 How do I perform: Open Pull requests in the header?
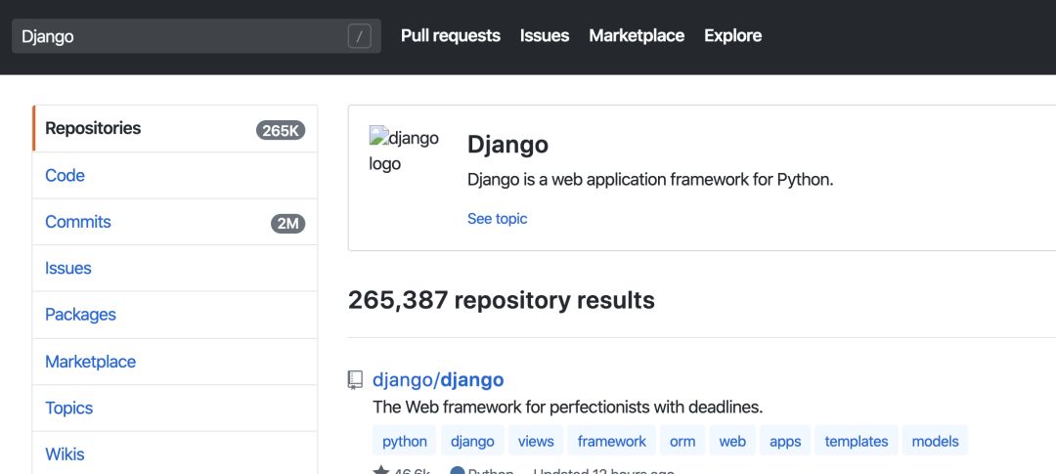point(451,36)
